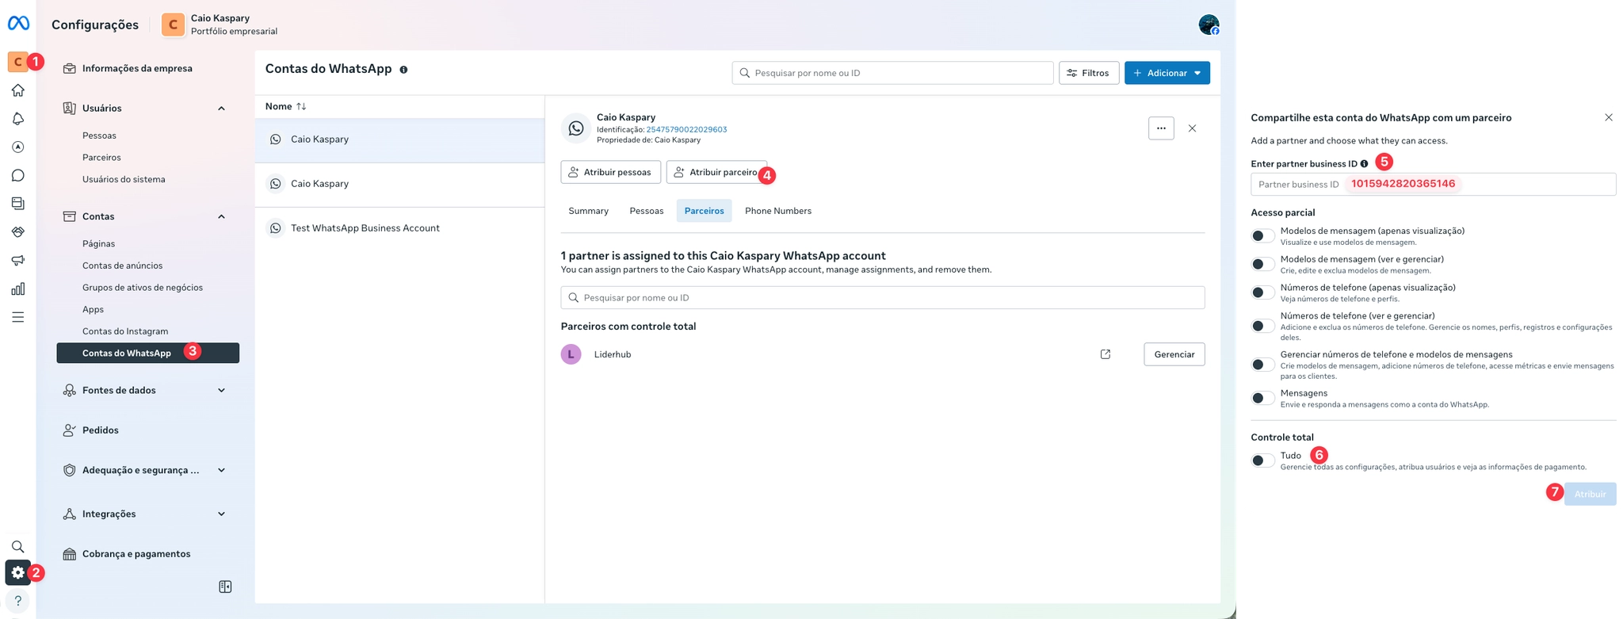
Task: Open Usuários do sistema in sidebar
Action: pos(124,179)
